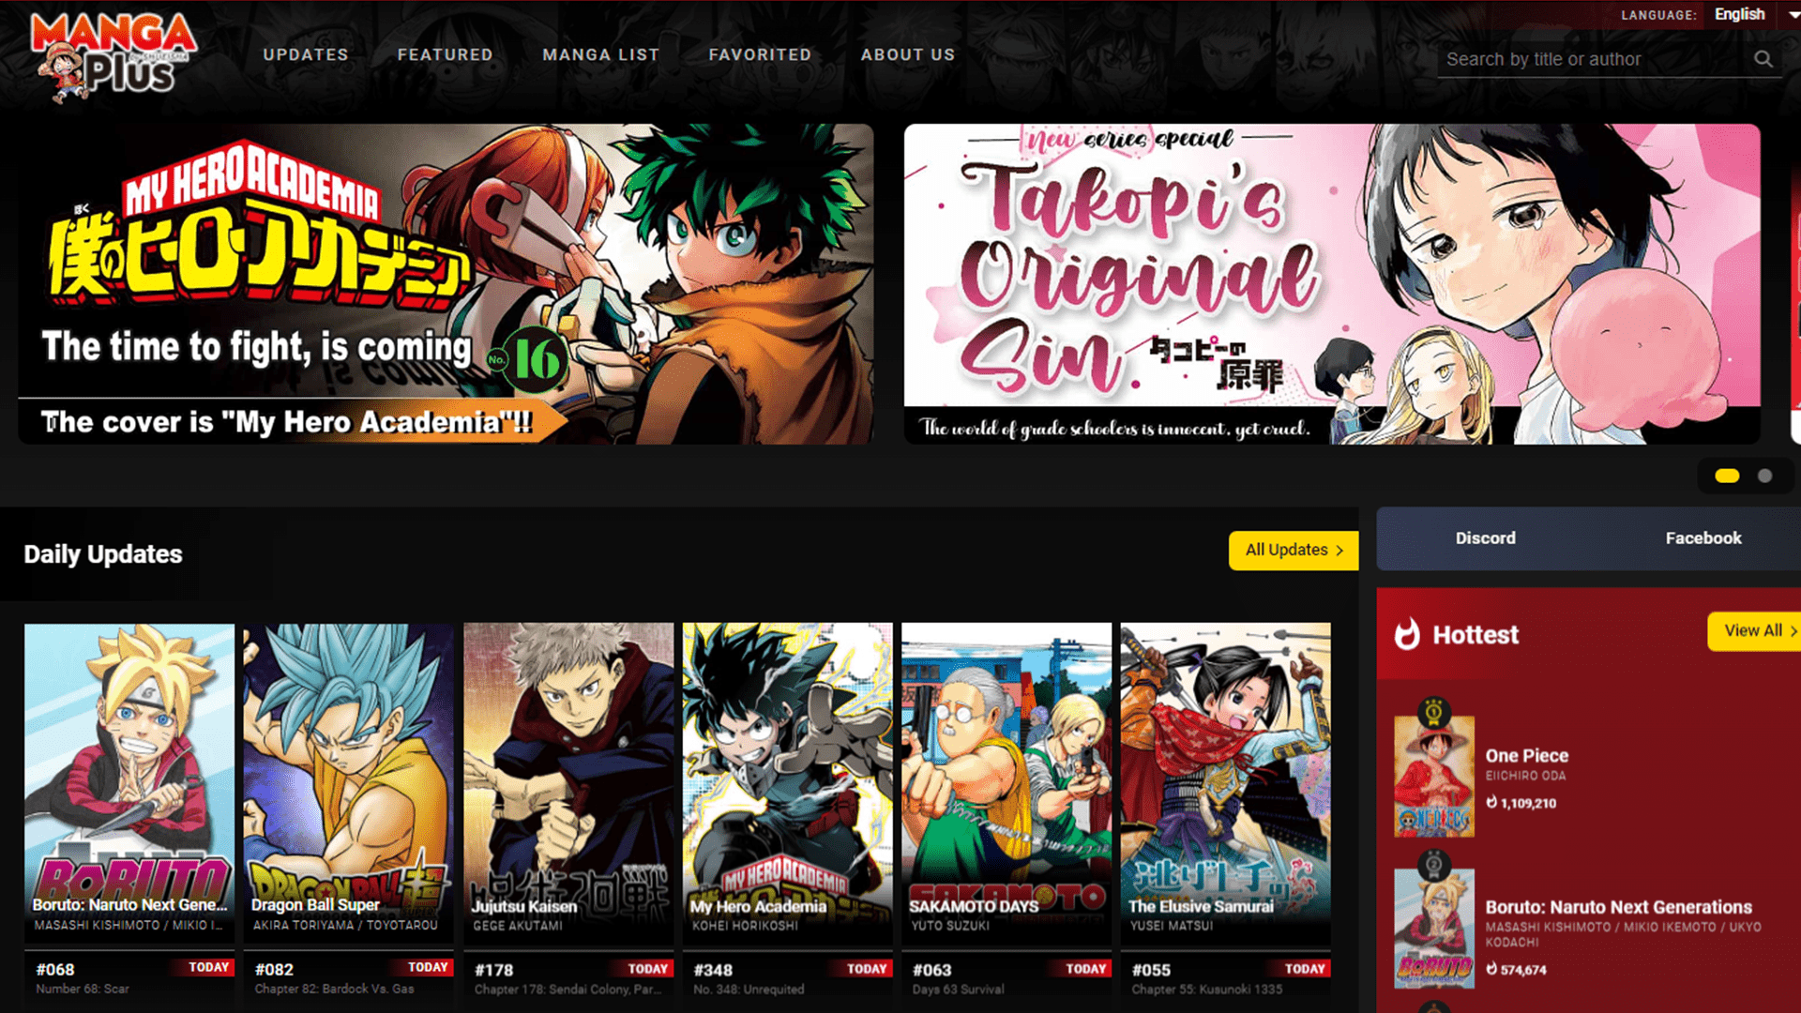Click the rank 2 badge above Boruto thumbnail

tap(1433, 865)
